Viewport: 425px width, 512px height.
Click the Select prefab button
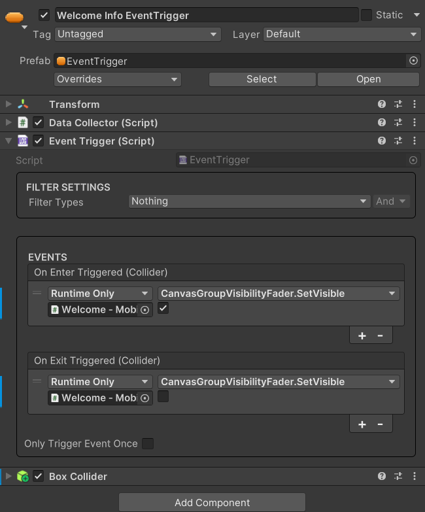click(262, 79)
